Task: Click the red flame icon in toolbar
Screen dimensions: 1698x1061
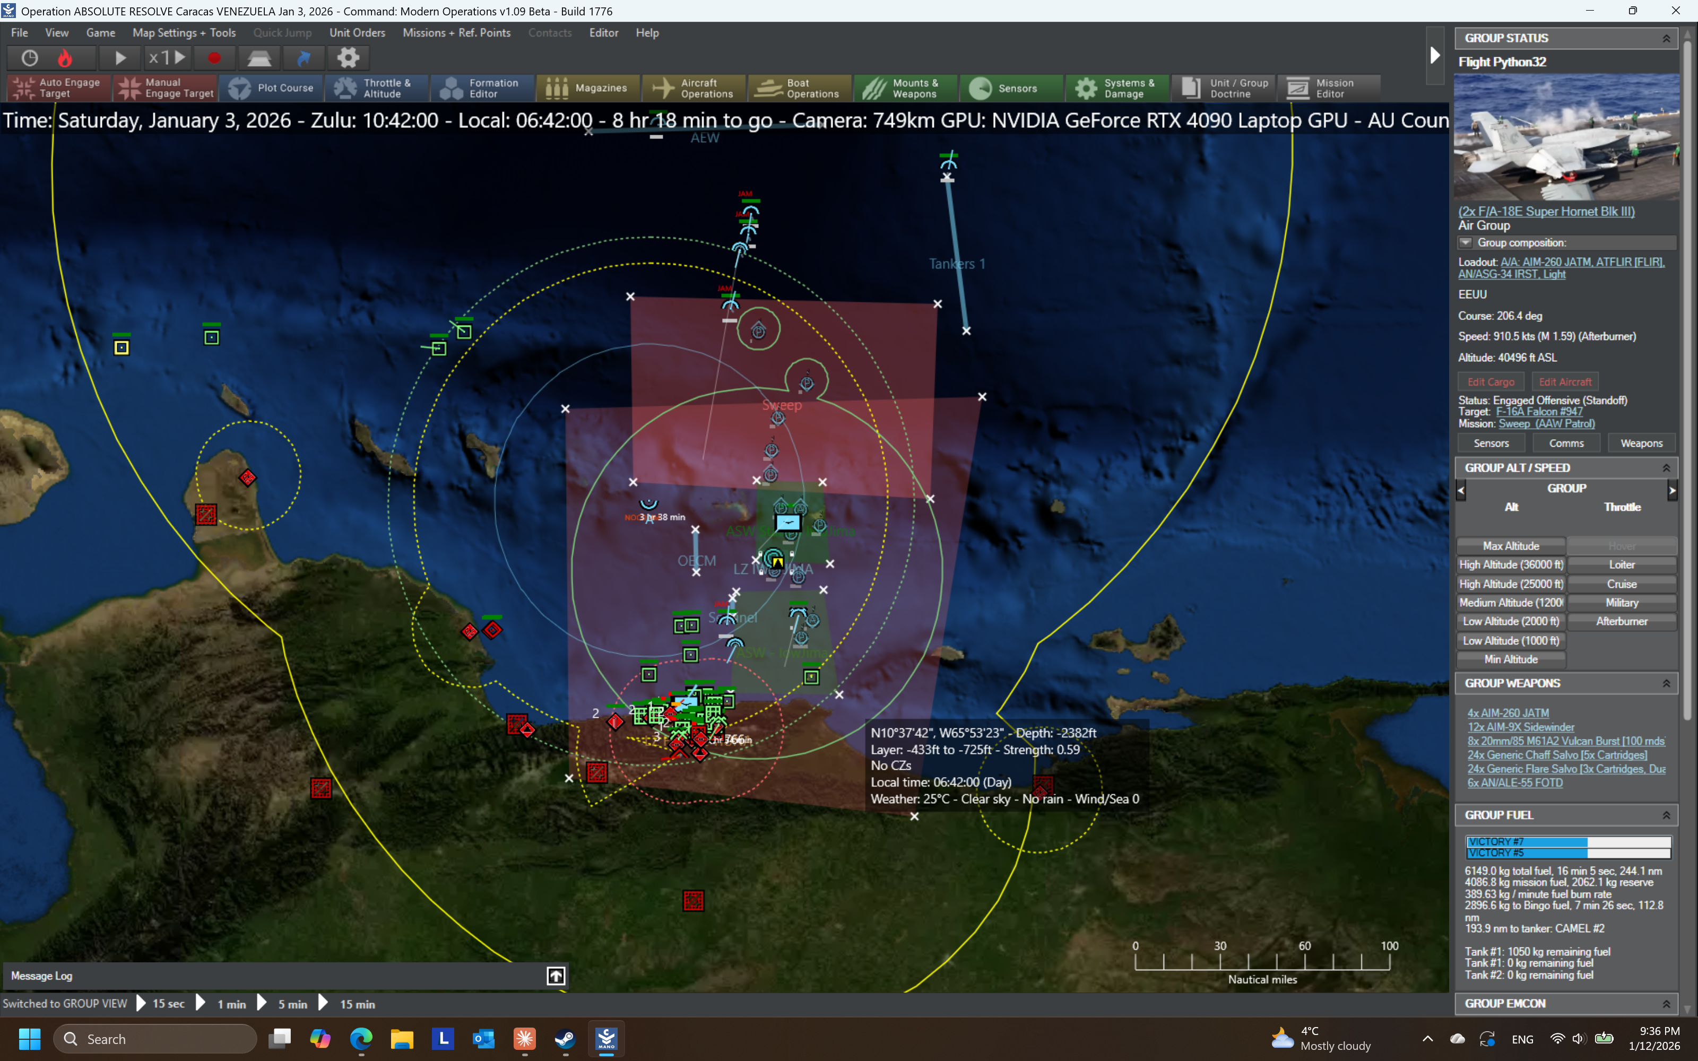Action: (x=65, y=57)
